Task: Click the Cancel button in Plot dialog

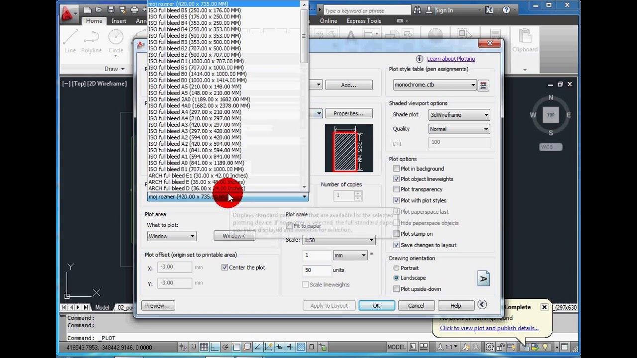Action: [x=416, y=306]
